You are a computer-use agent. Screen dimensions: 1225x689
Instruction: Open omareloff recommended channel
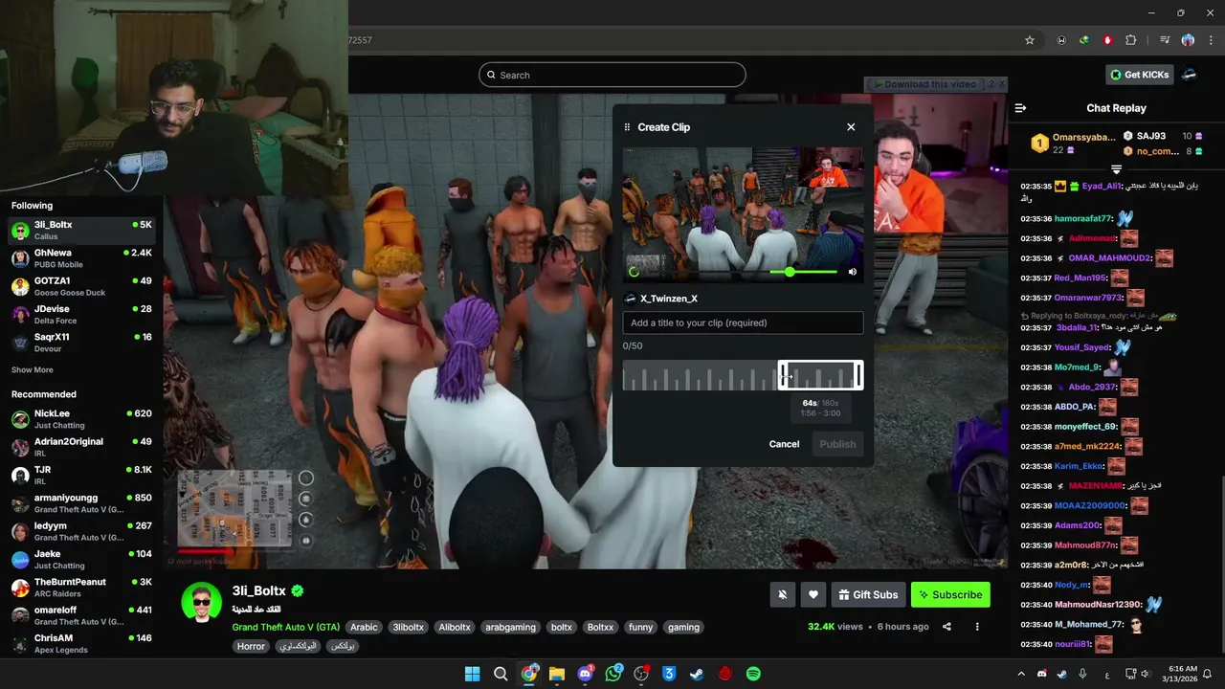click(x=81, y=615)
